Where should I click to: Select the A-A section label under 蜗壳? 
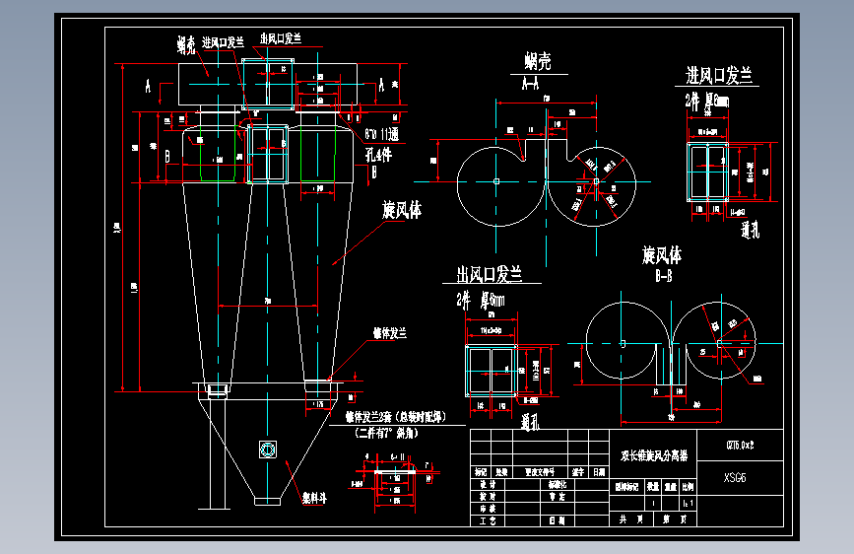pyautogui.click(x=531, y=84)
